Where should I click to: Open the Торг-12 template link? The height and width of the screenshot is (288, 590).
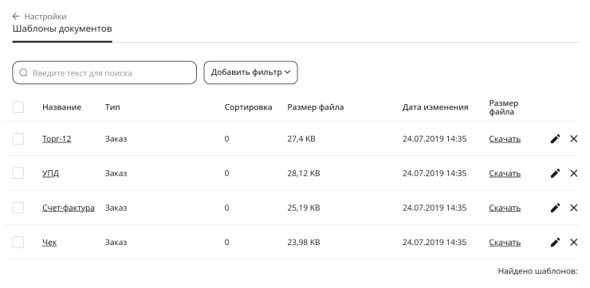57,139
